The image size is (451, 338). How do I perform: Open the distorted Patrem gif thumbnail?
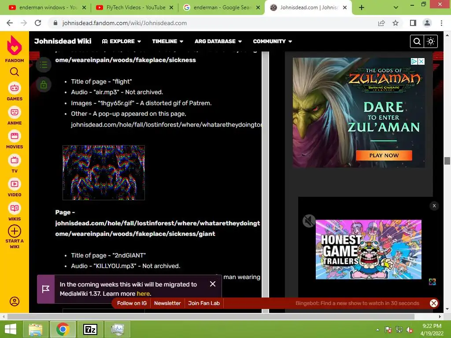click(x=104, y=173)
